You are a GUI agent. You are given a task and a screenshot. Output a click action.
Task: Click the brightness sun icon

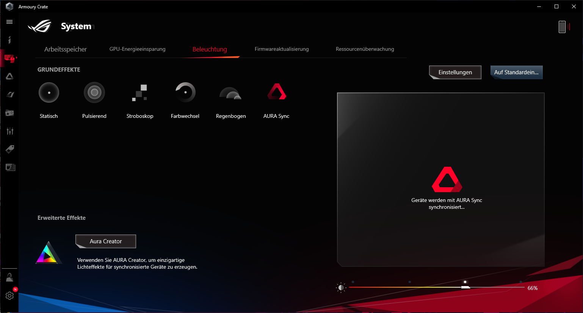click(341, 288)
